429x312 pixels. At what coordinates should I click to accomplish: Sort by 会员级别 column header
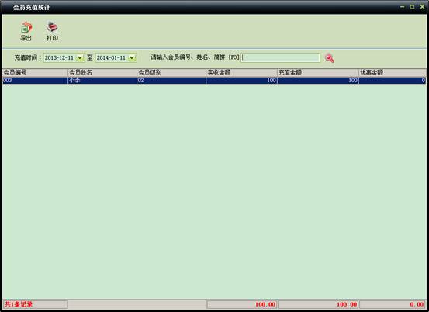point(171,72)
